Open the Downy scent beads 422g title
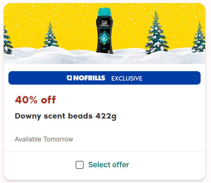The width and height of the screenshot is (211, 183). point(66,116)
